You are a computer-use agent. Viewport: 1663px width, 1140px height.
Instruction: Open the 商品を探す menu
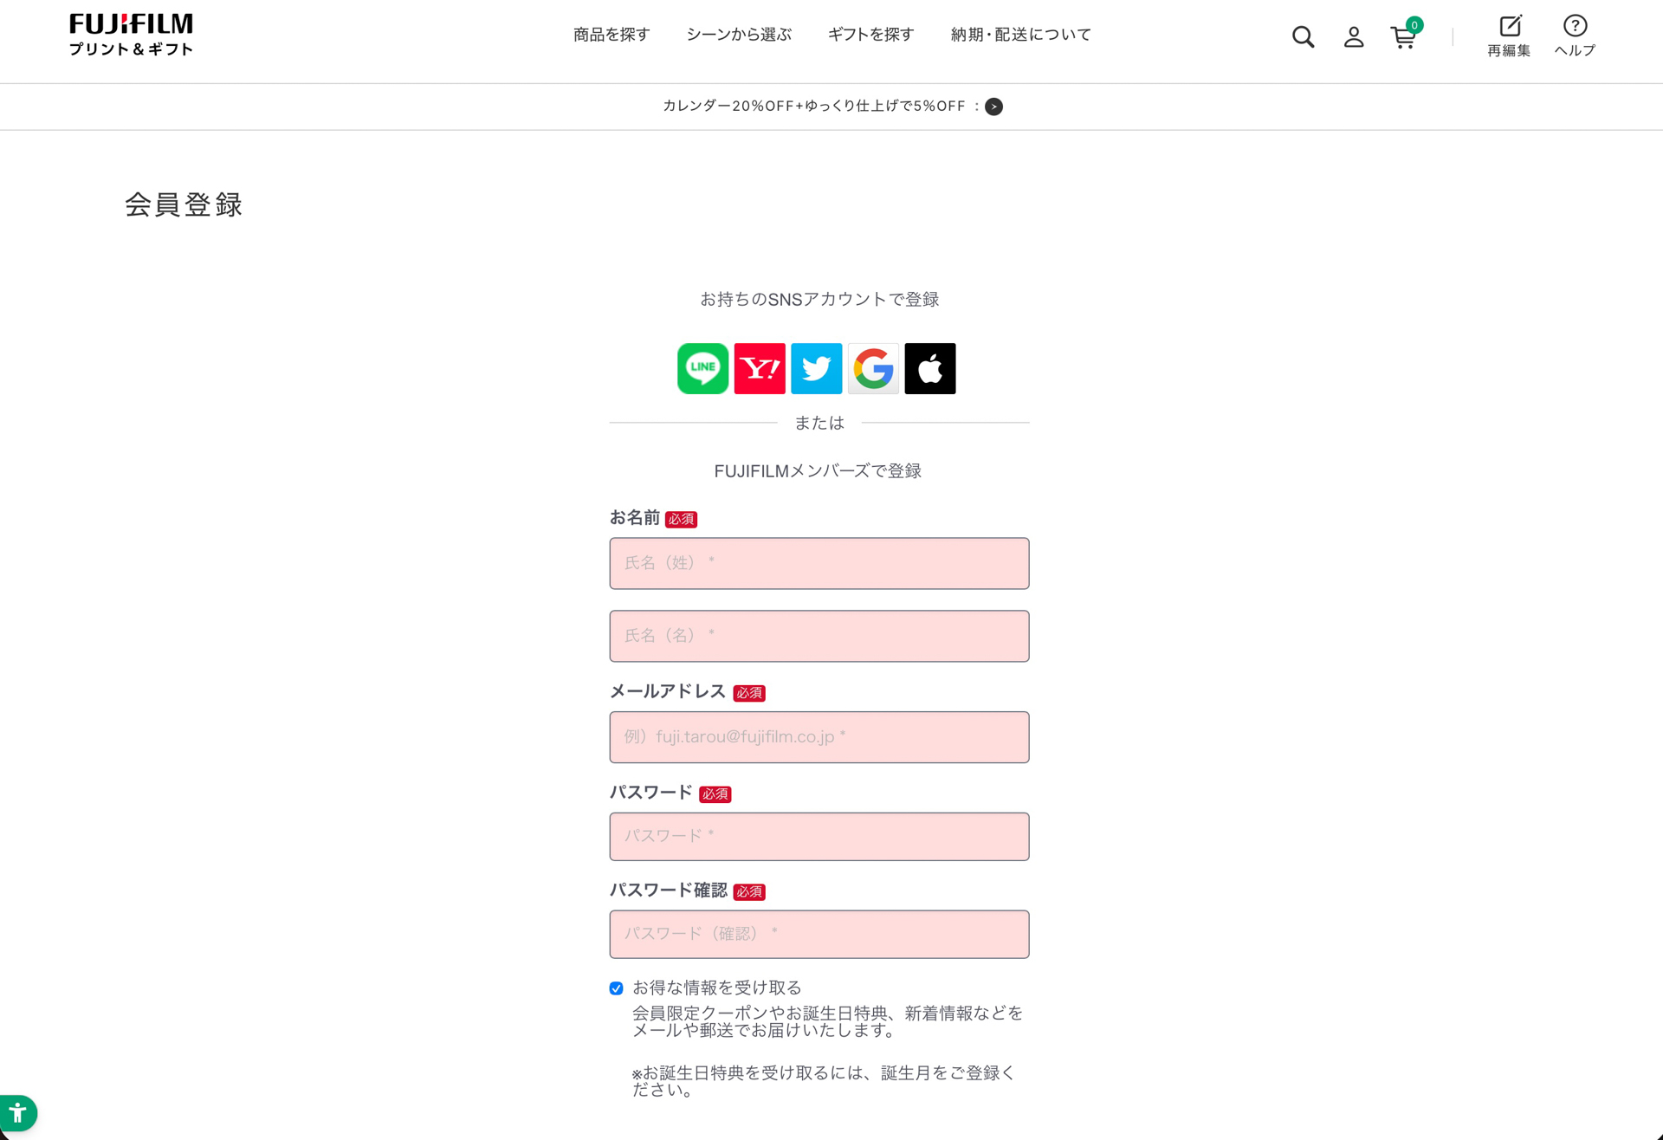(611, 35)
